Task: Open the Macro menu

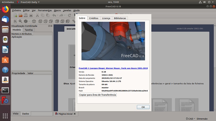Action: 57,10
